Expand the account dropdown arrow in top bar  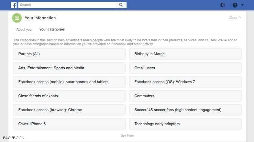coord(243,5)
